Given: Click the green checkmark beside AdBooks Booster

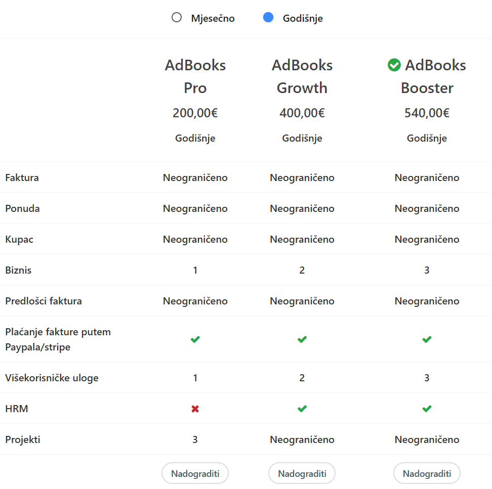Looking at the screenshot, I should [394, 65].
